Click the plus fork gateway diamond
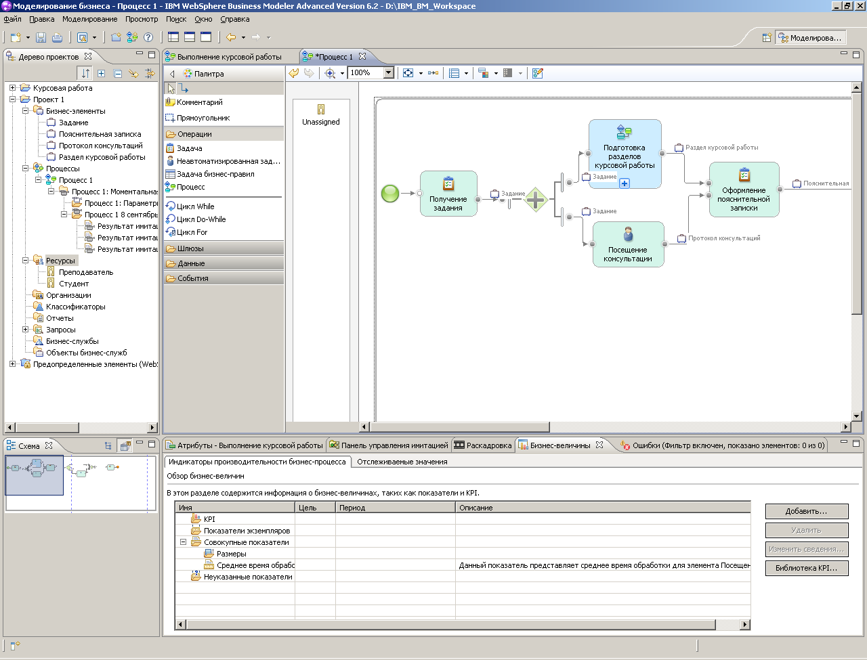Image resolution: width=867 pixels, height=660 pixels. [x=536, y=199]
